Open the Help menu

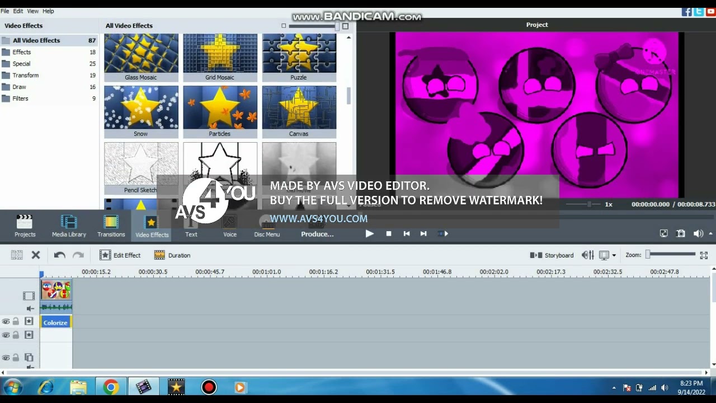click(x=48, y=11)
